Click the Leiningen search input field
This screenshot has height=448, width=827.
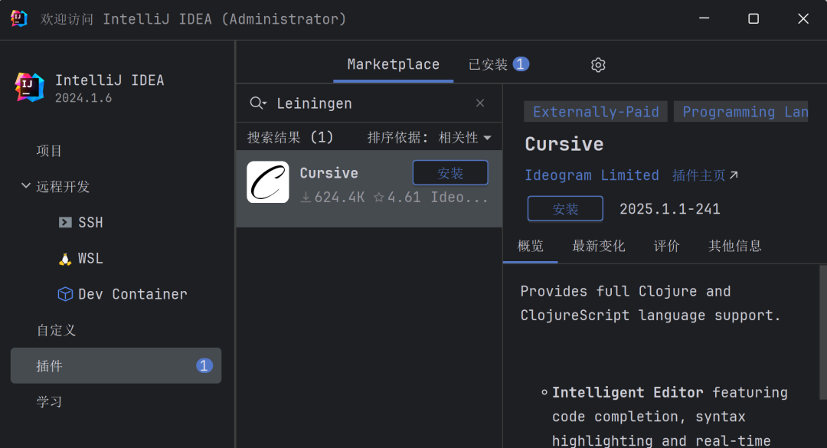click(x=368, y=103)
